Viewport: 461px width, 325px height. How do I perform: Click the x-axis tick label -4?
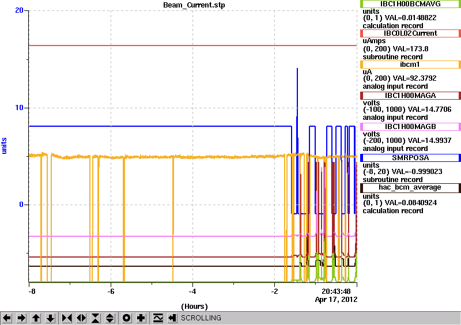tap(192, 292)
